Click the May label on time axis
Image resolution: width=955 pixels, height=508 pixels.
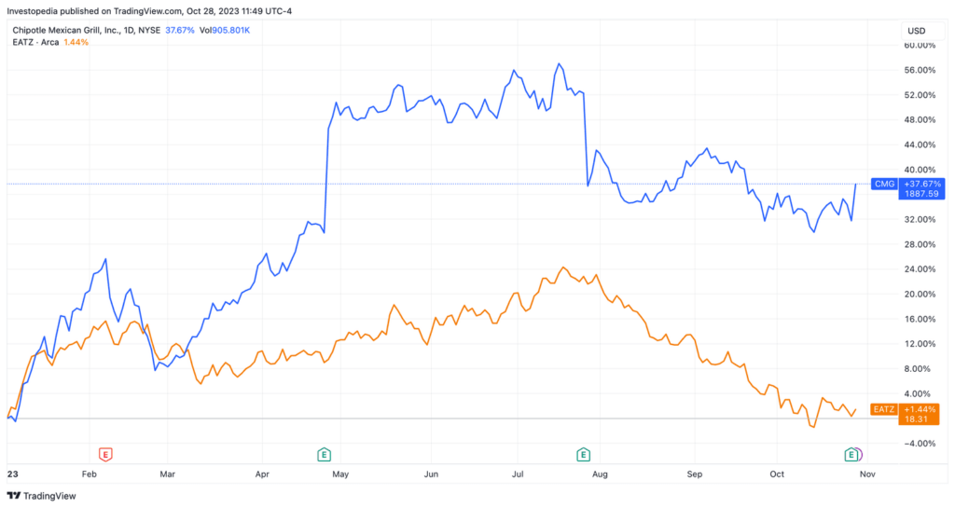click(x=340, y=474)
